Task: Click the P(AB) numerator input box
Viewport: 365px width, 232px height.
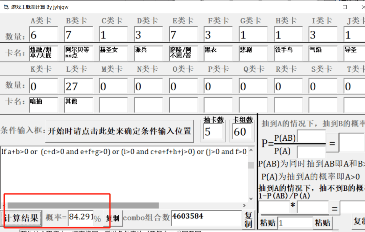Action: (x=311, y=137)
